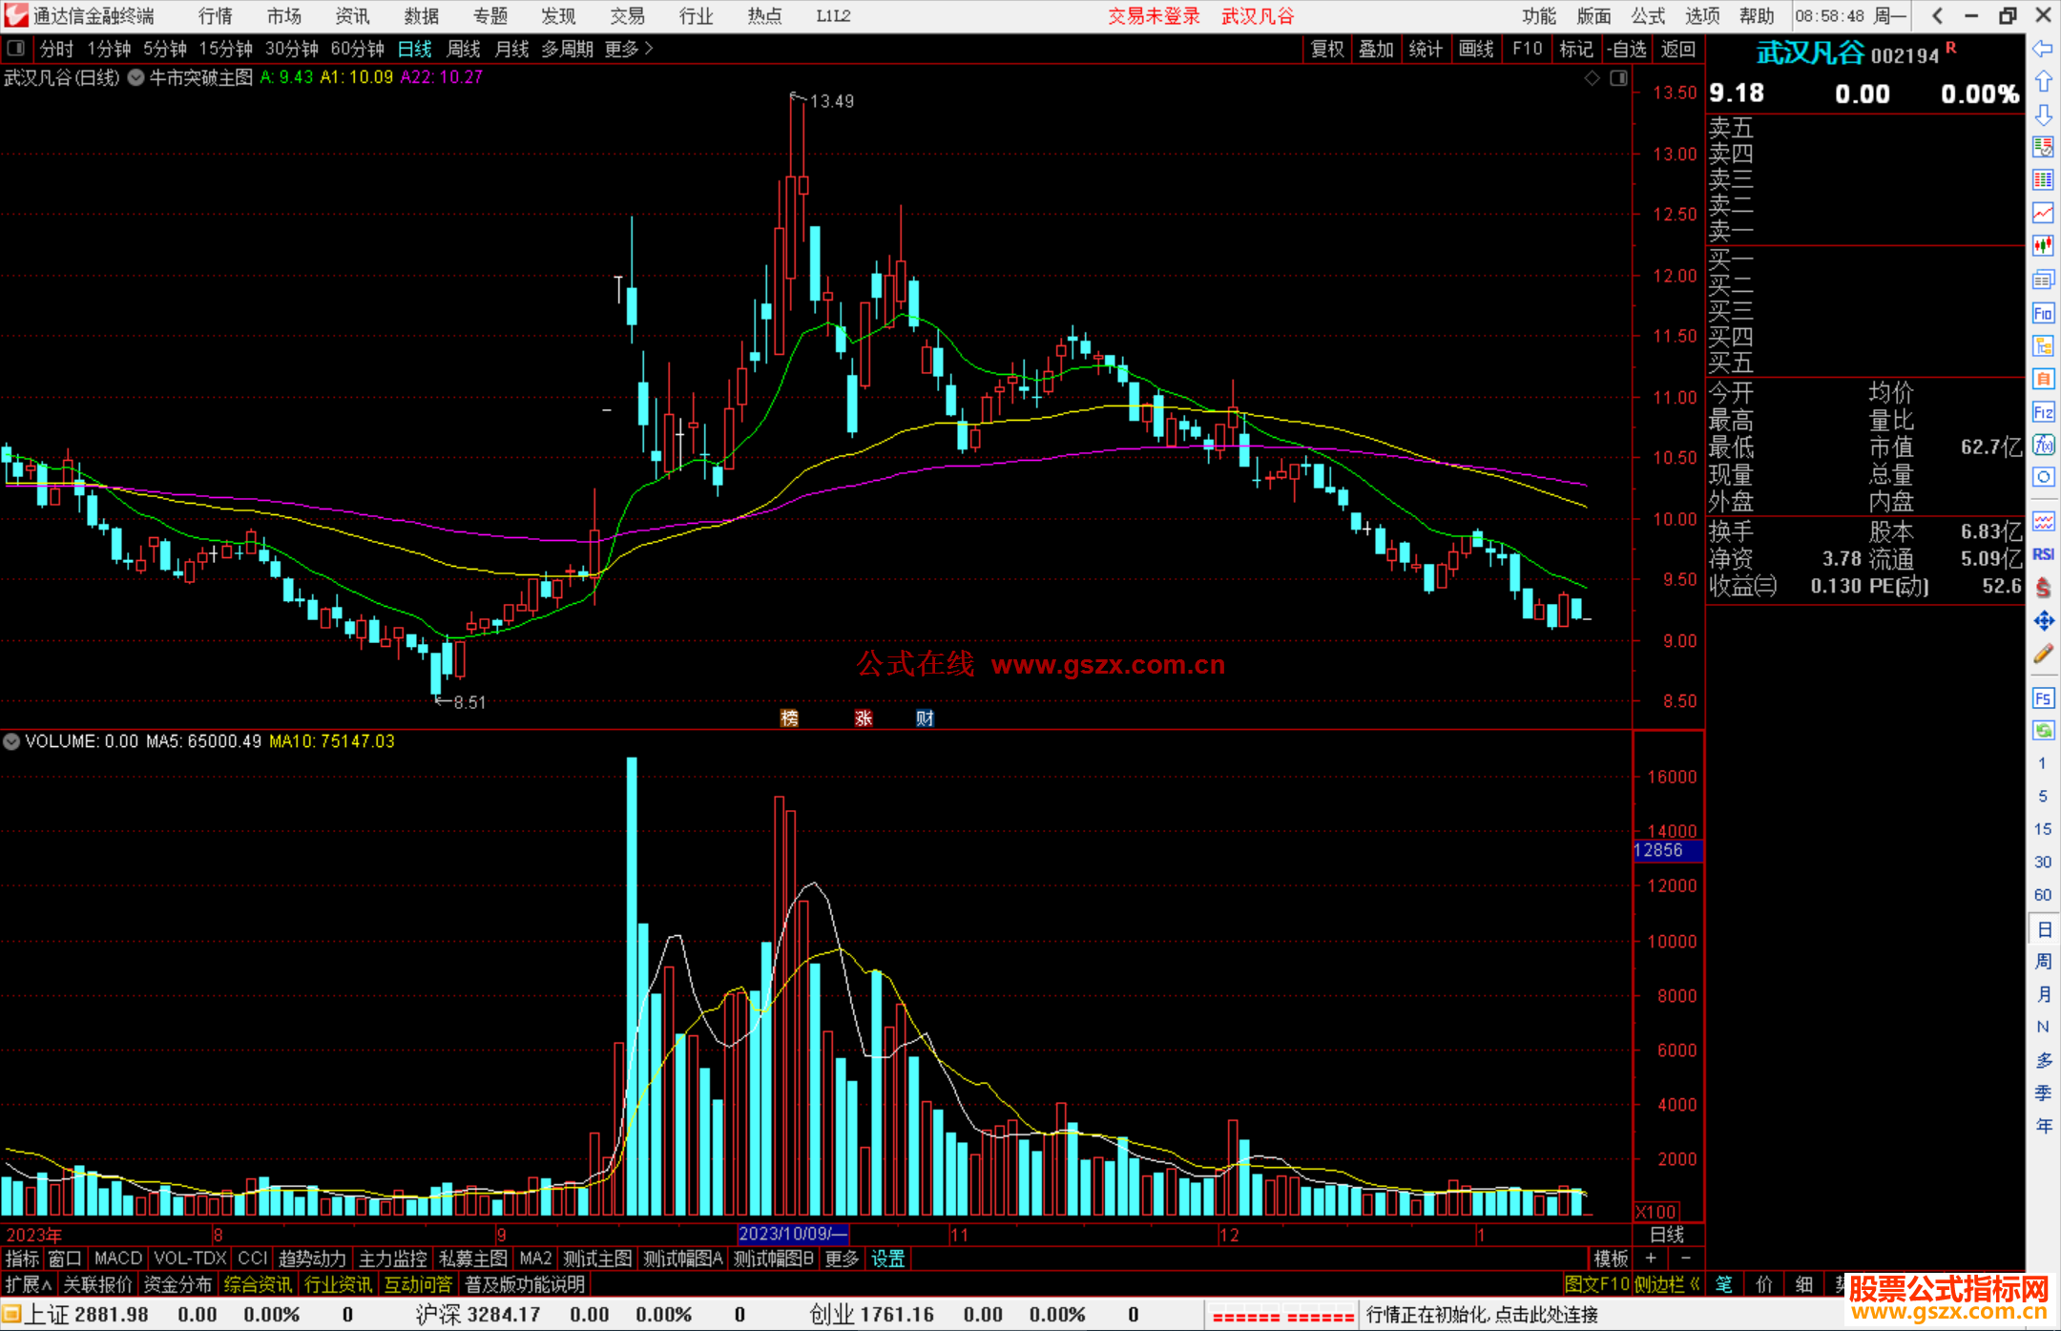
Task: Expand the 扩展 panel at bottom left
Action: 28,1284
